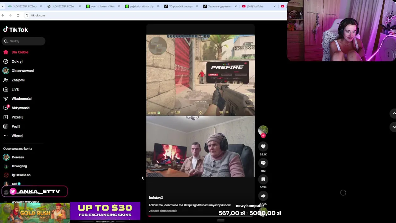Open Aktywność notifications

[20, 108]
